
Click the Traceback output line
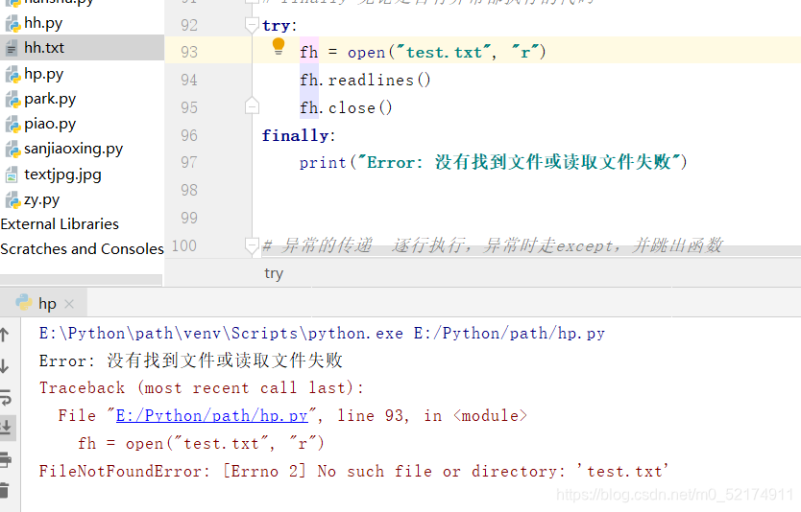click(202, 388)
